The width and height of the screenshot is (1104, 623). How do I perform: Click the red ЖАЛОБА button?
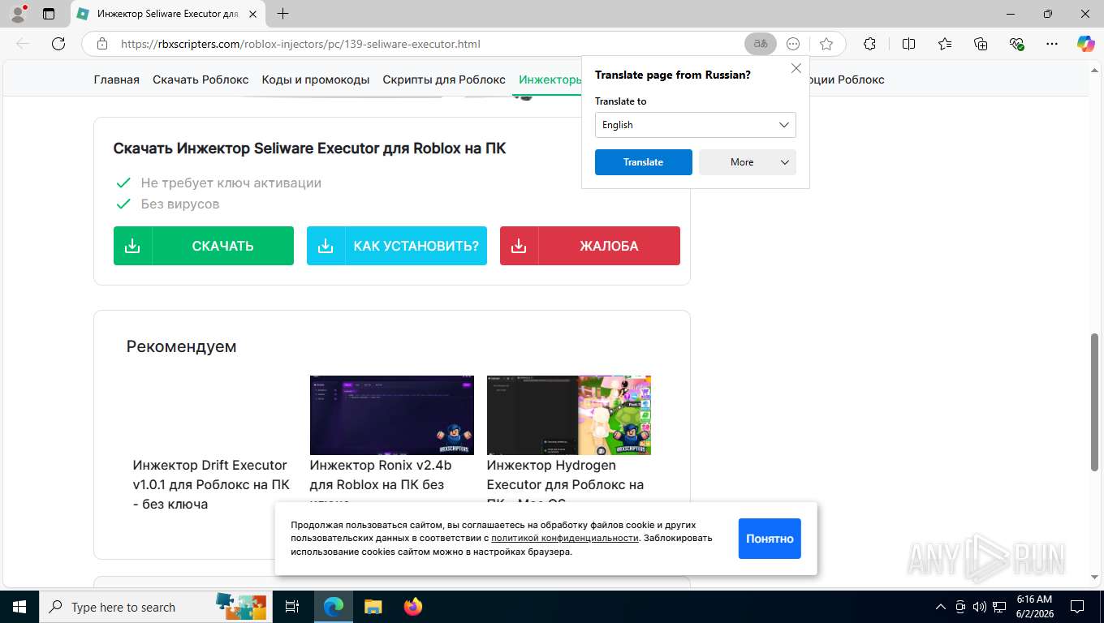590,246
